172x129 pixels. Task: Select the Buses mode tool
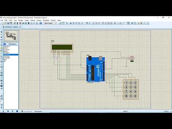[x=1, y=45]
